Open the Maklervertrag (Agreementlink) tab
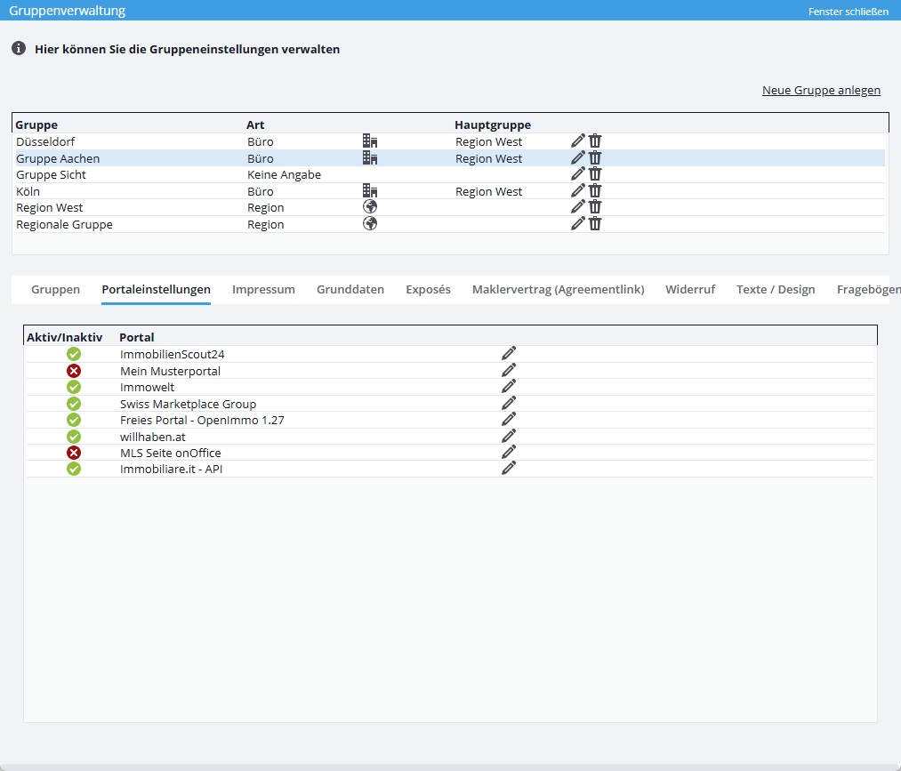The image size is (901, 771). point(558,290)
